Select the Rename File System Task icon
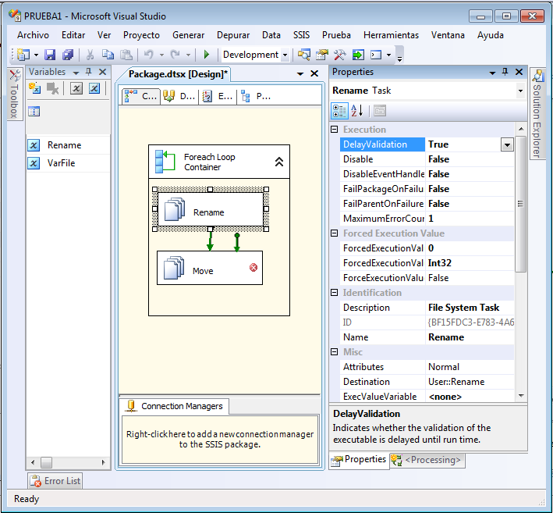The width and height of the screenshot is (553, 513). click(x=175, y=209)
